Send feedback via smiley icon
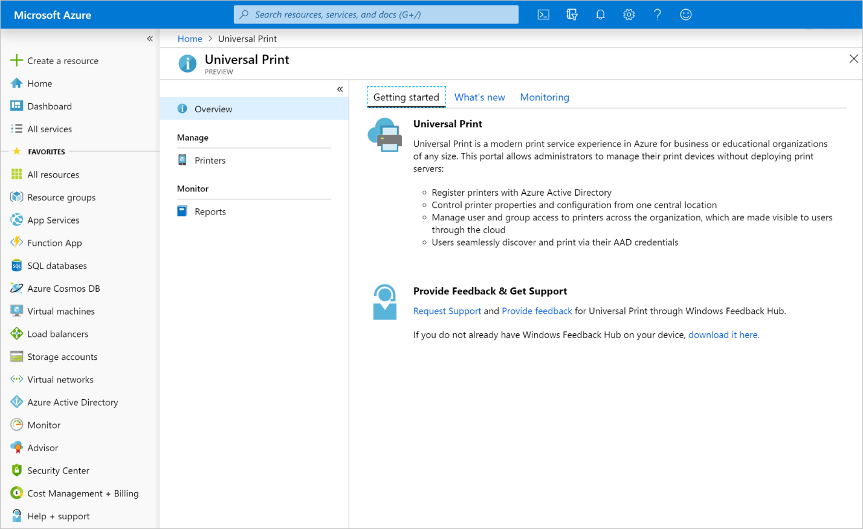The image size is (863, 529). [x=685, y=14]
